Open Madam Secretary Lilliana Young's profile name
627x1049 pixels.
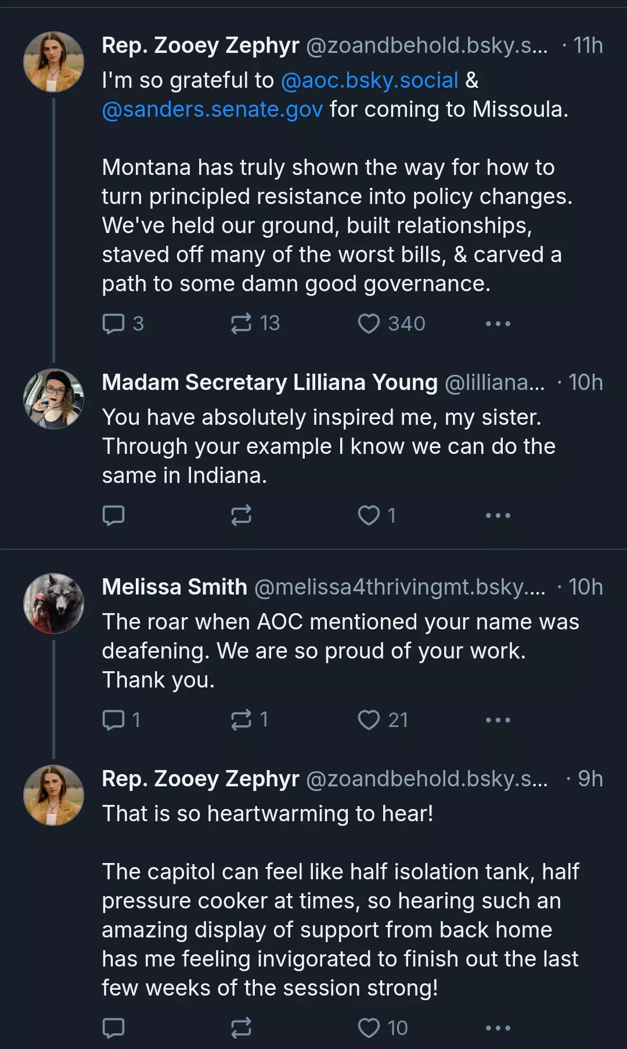pyautogui.click(x=269, y=382)
